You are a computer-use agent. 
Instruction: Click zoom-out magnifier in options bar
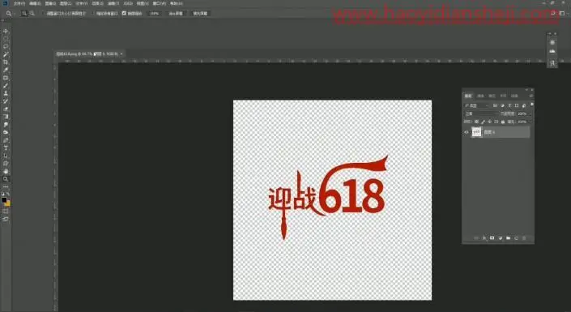point(32,13)
